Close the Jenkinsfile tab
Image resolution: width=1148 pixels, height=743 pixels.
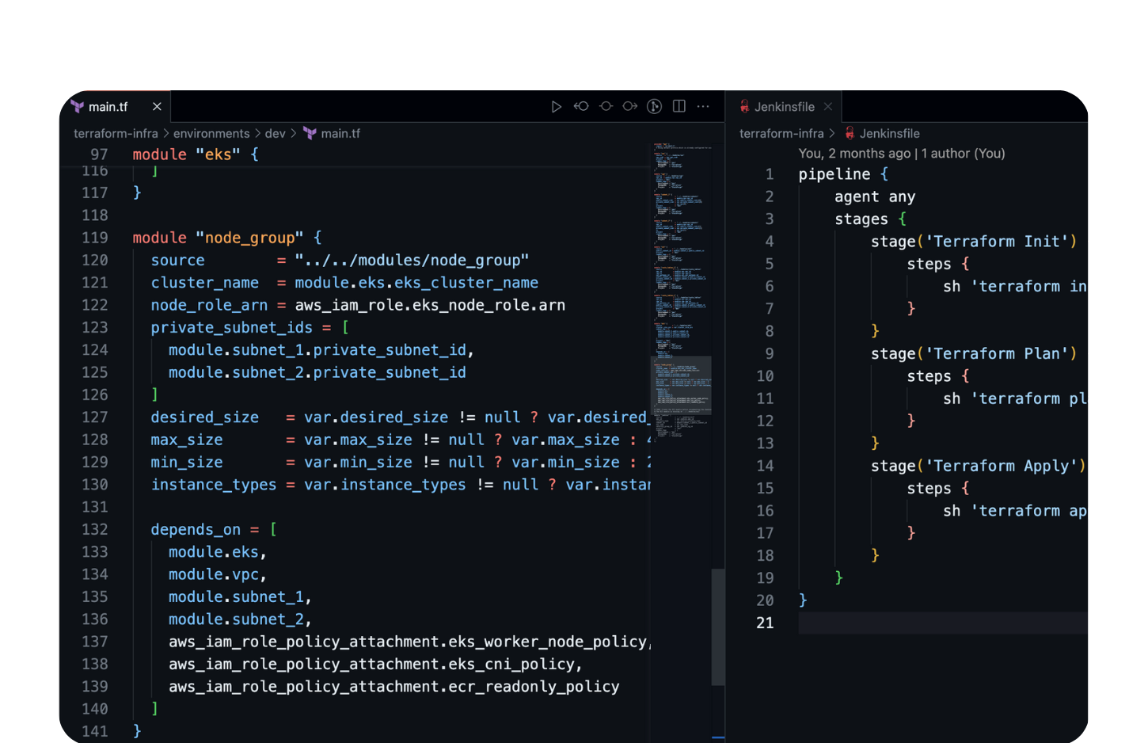pyautogui.click(x=828, y=106)
